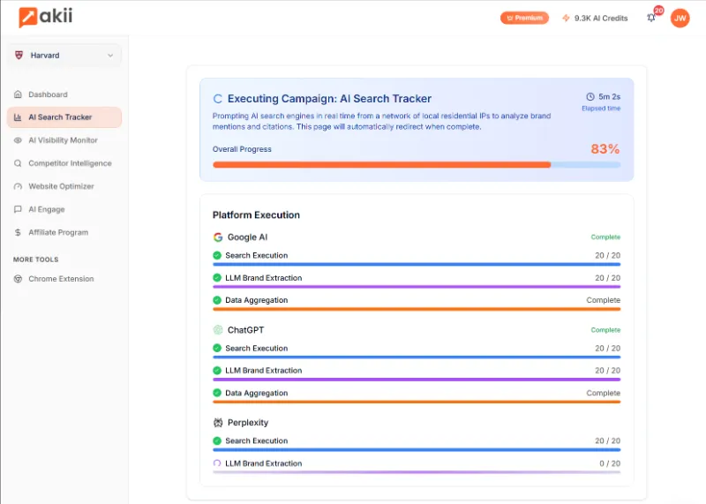Click the Harvard shield icon
The height and width of the screenshot is (504, 706).
[x=19, y=56]
